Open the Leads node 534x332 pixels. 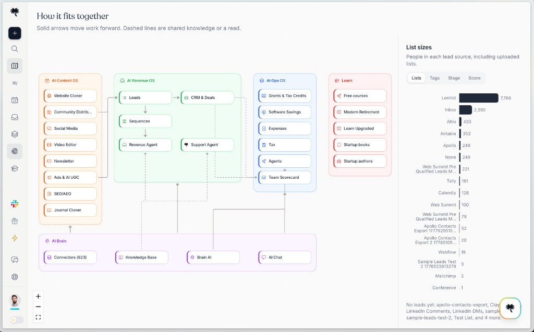pos(145,97)
